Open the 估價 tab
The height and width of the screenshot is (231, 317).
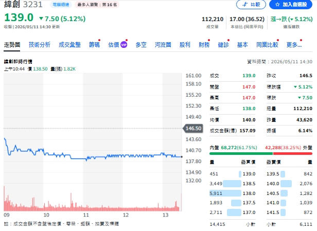coord(114,45)
